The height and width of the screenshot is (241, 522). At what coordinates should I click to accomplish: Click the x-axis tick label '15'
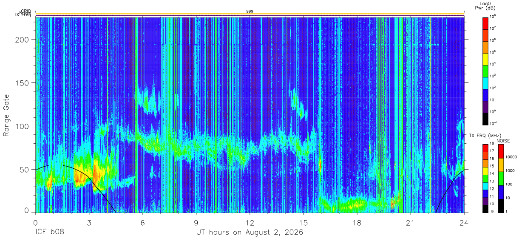click(304, 222)
